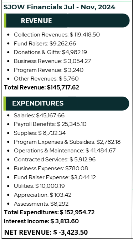Click the Fund Raisers $9,262.66 entry
The width and height of the screenshot is (133, 239).
tap(45, 44)
